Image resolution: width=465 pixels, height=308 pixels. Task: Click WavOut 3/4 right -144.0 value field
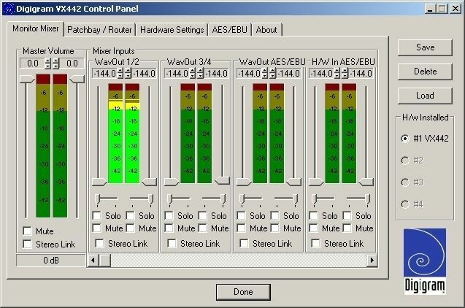pos(217,73)
